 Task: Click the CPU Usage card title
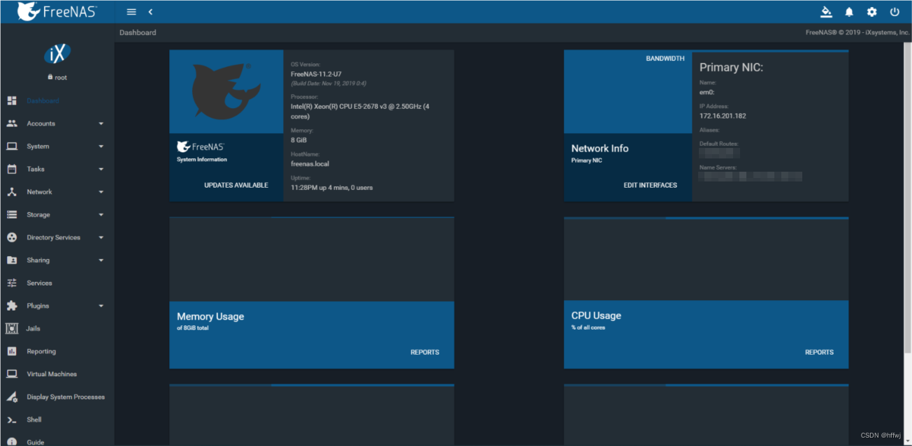[x=596, y=315]
